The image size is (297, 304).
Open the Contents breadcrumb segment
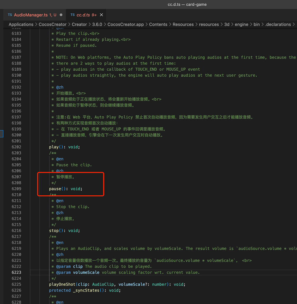[x=158, y=24]
